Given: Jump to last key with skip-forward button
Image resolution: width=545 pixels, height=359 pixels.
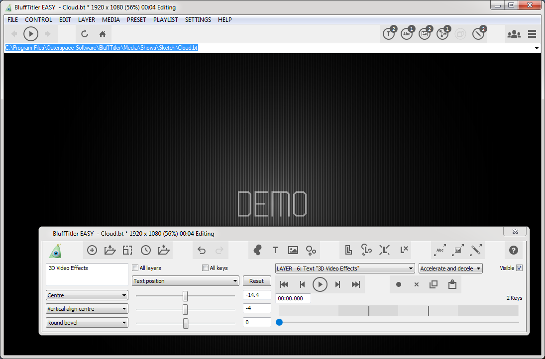Looking at the screenshot, I should click(x=355, y=285).
